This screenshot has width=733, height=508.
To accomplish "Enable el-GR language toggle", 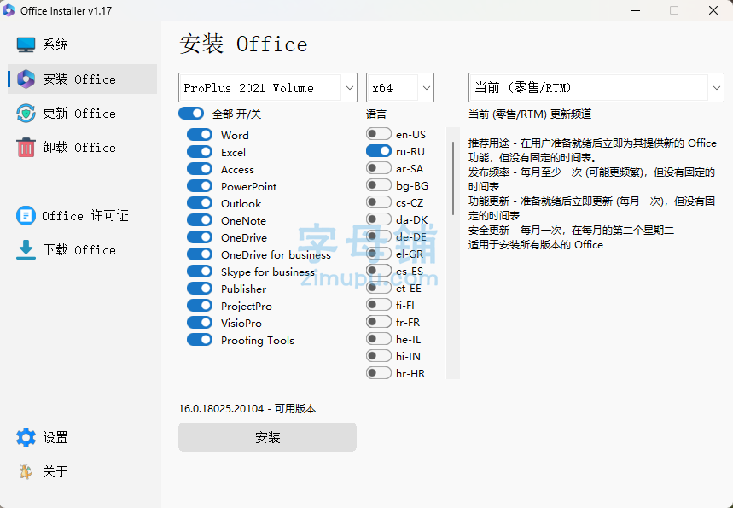I will pyautogui.click(x=379, y=254).
